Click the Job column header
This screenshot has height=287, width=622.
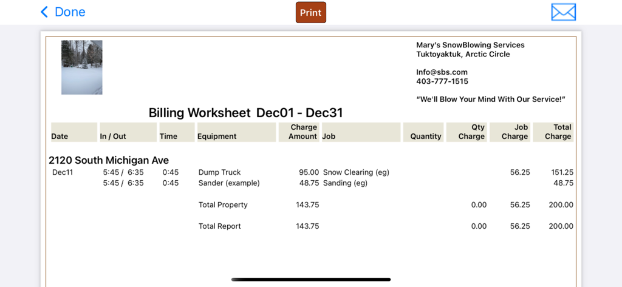361,132
